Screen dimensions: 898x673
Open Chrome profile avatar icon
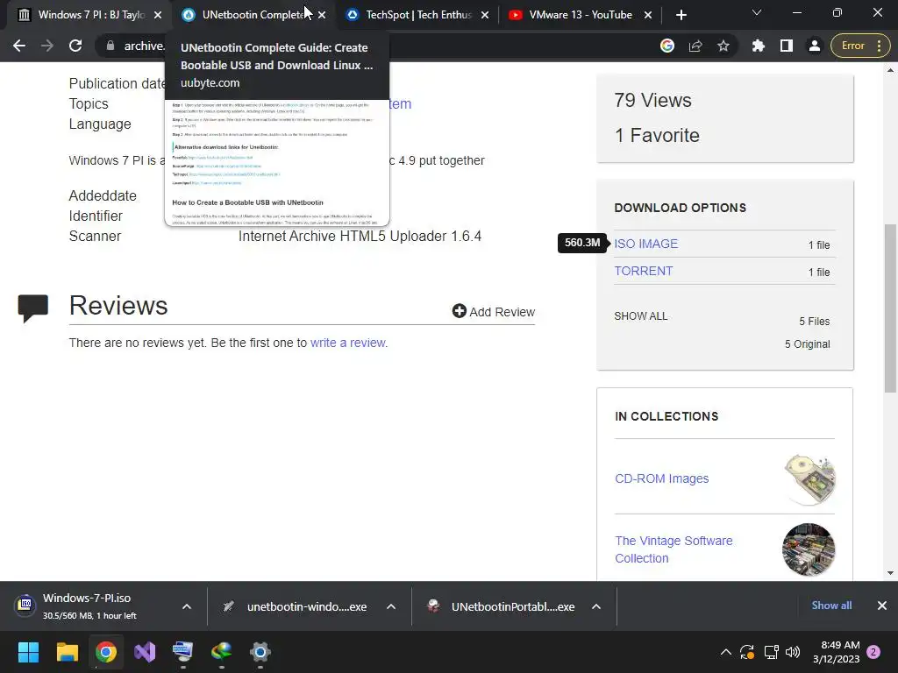click(815, 46)
